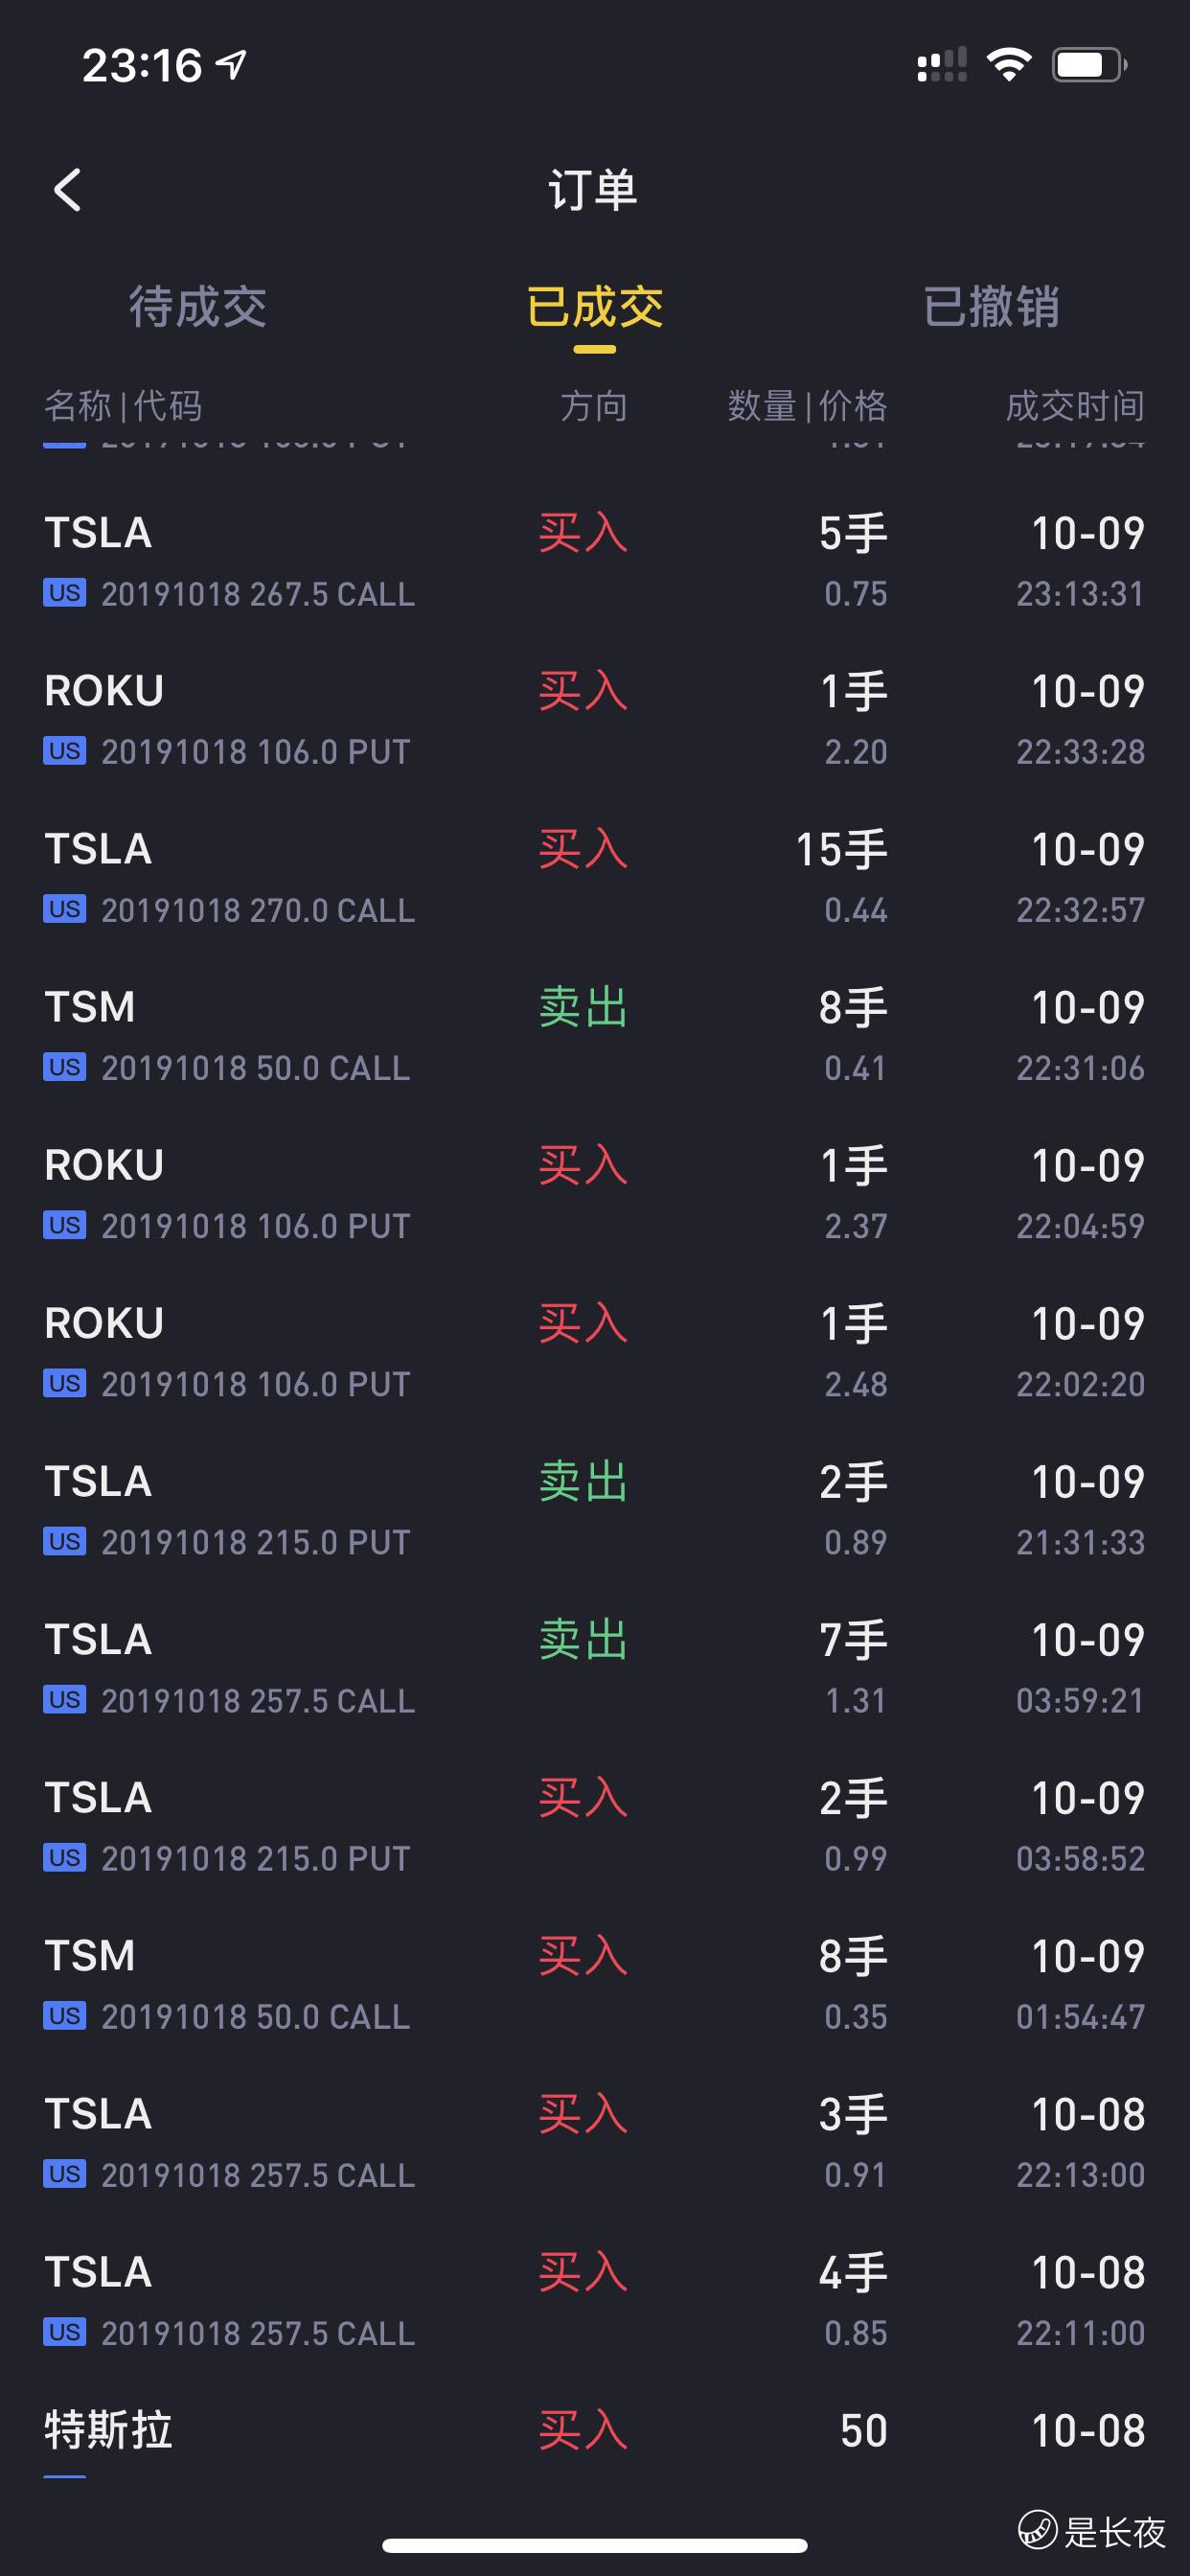Open ROKU 106.0 PUT order at 2.37
This screenshot has height=2576, width=1190.
pos(594,1194)
